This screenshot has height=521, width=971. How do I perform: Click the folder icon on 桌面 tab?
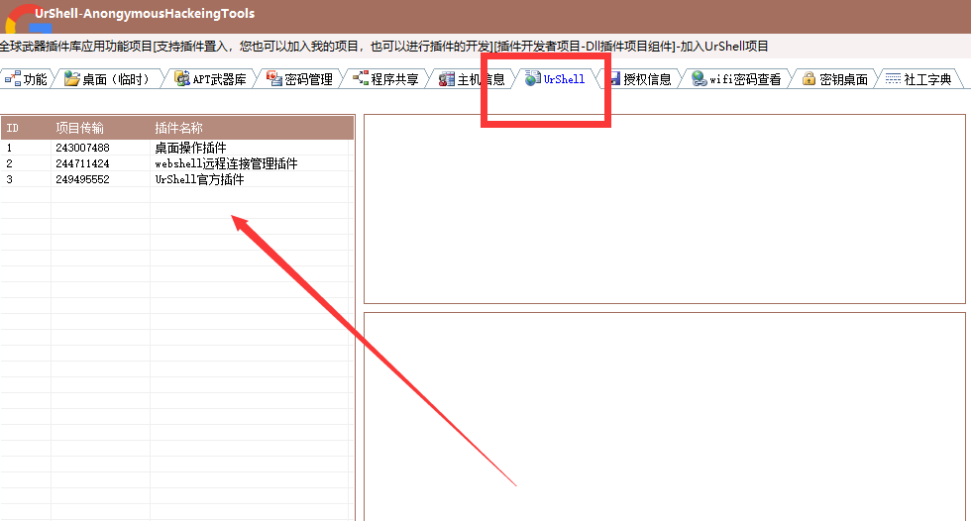(71, 78)
